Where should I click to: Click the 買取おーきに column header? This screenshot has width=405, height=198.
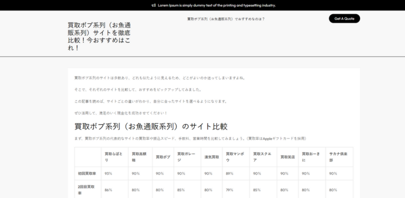(x=312, y=157)
